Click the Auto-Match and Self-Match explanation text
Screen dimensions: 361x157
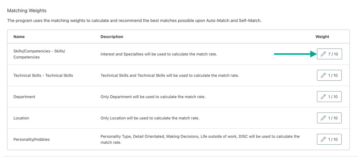[134, 21]
